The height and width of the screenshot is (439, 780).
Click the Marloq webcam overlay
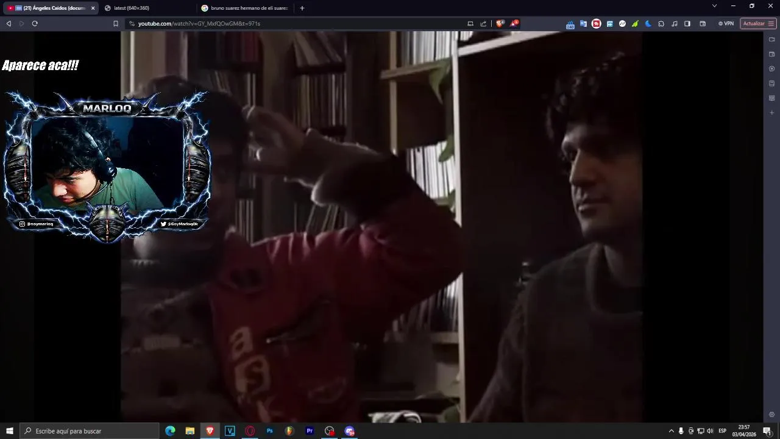pyautogui.click(x=107, y=166)
